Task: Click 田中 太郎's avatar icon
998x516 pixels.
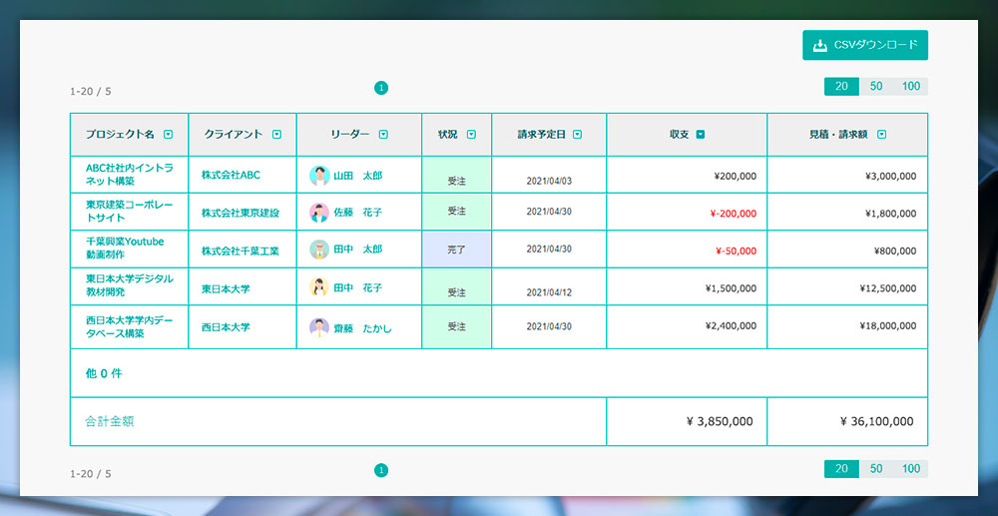Action: click(319, 250)
